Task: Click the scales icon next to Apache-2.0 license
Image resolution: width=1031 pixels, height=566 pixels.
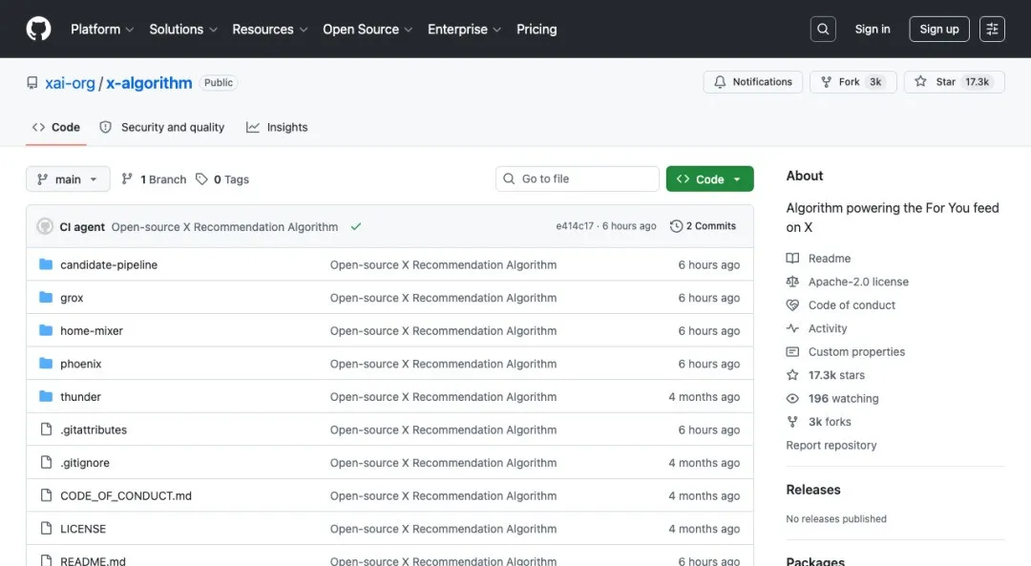Action: (x=792, y=282)
